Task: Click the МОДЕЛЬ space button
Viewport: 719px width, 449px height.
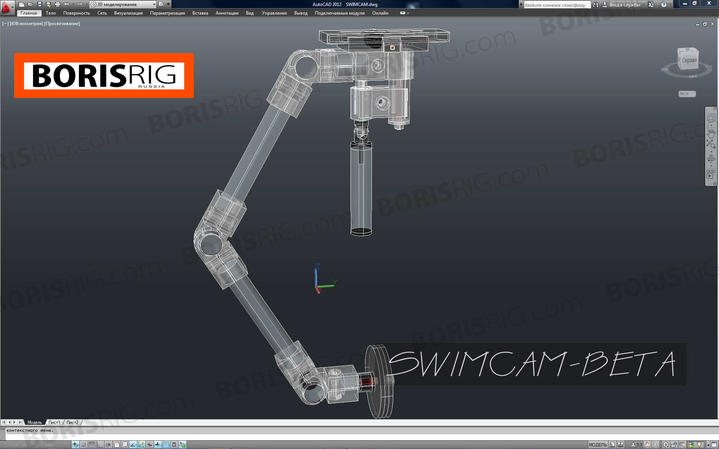Action: click(x=598, y=445)
